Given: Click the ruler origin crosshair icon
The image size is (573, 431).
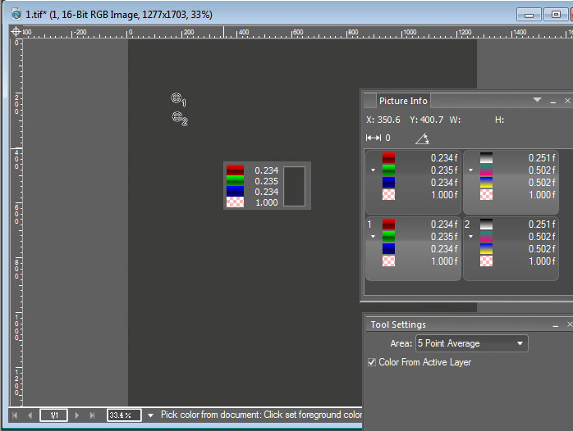Looking at the screenshot, I should (16, 32).
